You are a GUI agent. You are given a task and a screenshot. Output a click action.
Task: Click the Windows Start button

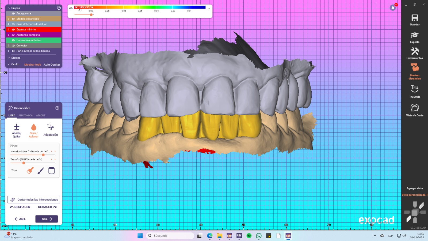click(140, 236)
